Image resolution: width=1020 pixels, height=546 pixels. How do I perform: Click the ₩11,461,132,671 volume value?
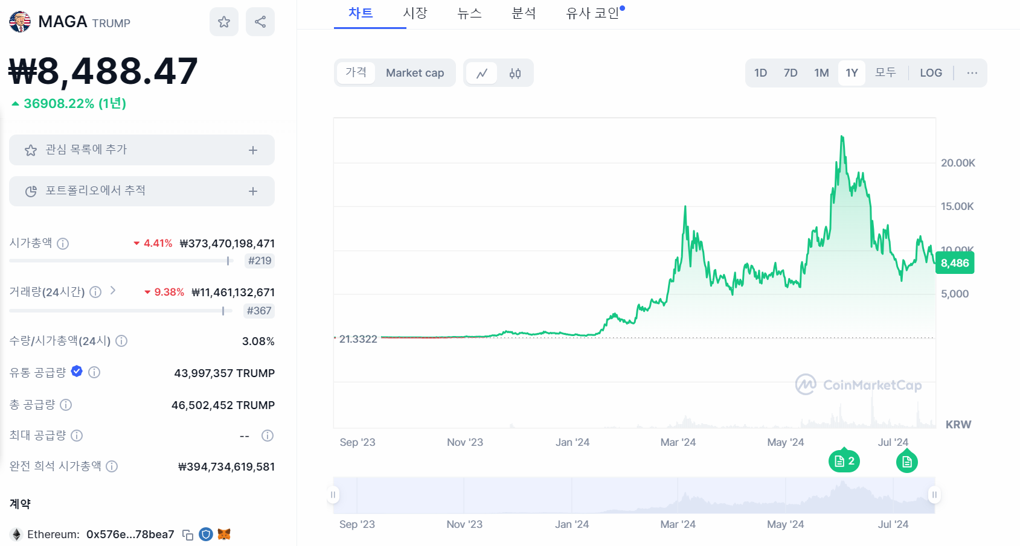pyautogui.click(x=233, y=292)
